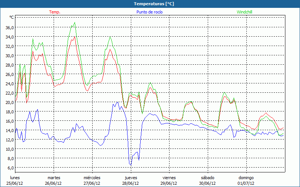Screen dimensions: 300x187
Task: Select the lunes 25/06/12 date label
Action: pos(15,180)
